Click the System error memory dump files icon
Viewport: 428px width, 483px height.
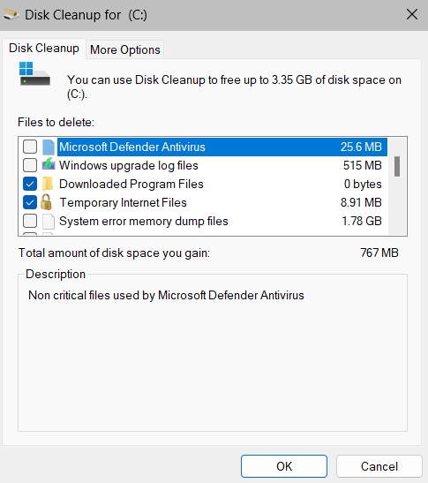(x=49, y=221)
